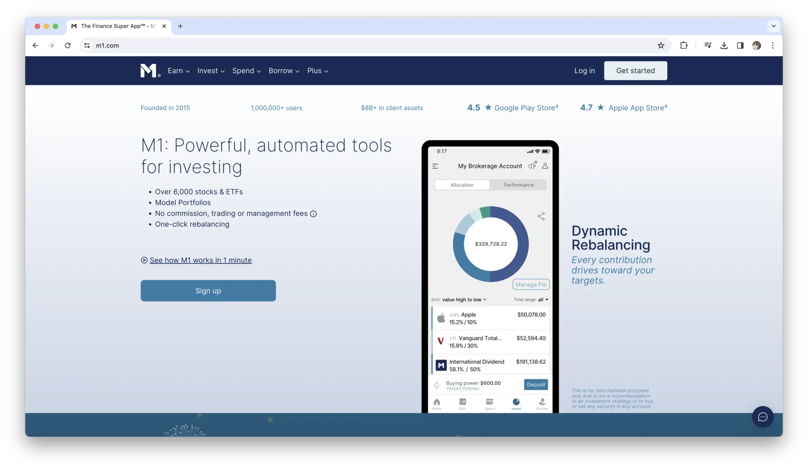This screenshot has height=470, width=808.
Task: Click the address bar showing m1.com
Action: tap(375, 45)
